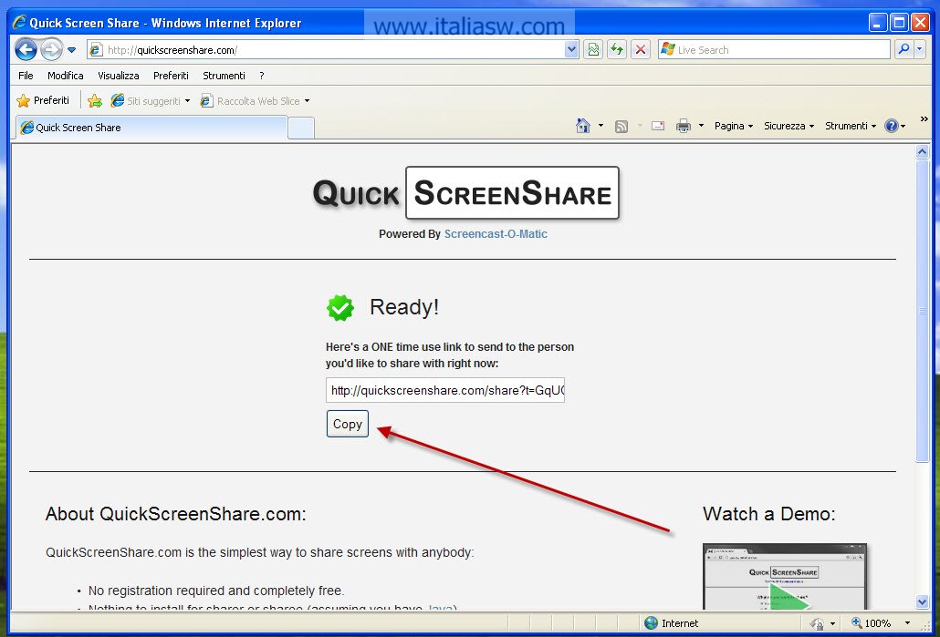Screen dimensions: 940x637
Task: Click the read mail envelope icon
Action: click(x=658, y=126)
